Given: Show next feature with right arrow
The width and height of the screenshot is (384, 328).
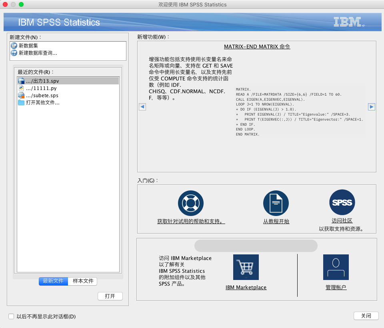Looking at the screenshot, I should click(x=372, y=107).
